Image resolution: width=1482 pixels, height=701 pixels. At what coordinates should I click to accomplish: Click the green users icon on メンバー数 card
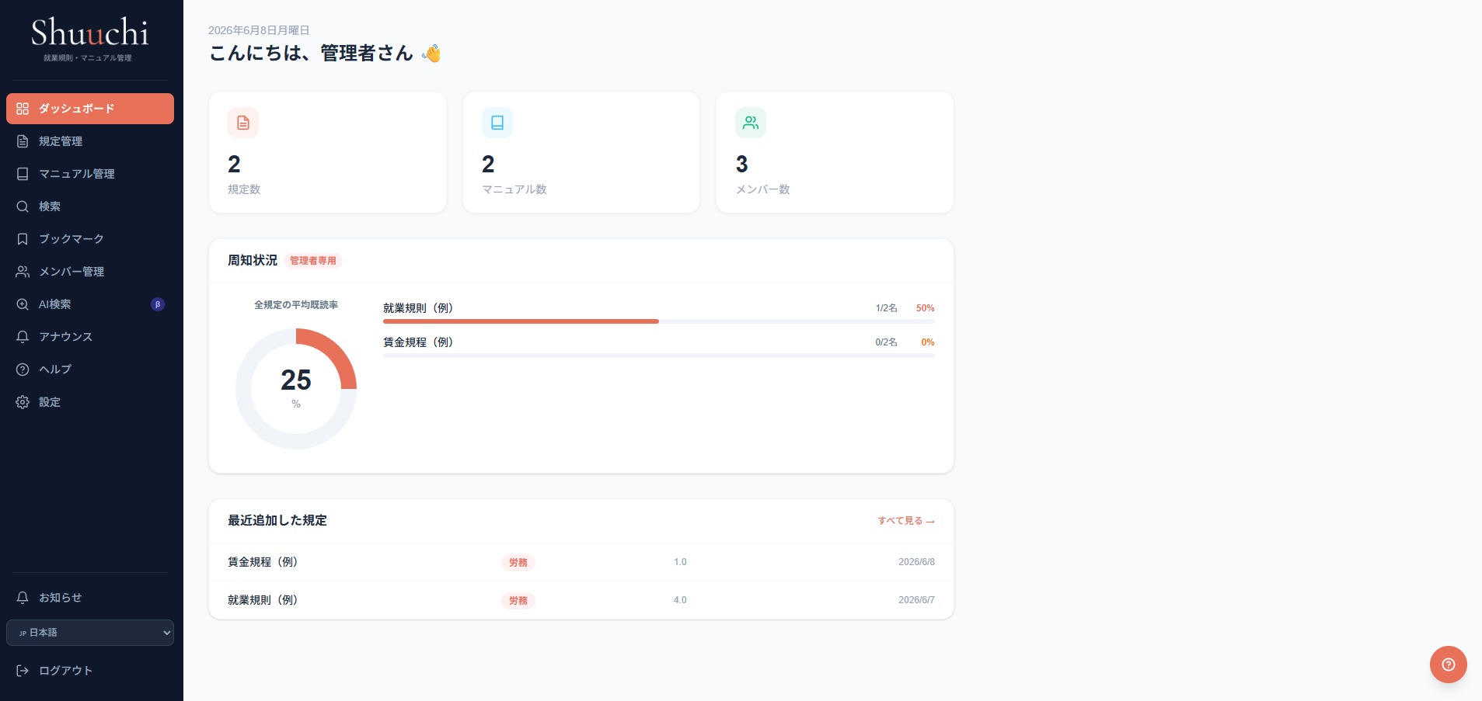click(751, 123)
